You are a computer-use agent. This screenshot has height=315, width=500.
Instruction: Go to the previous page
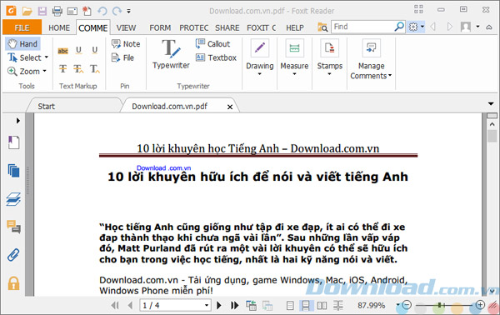[130, 306]
